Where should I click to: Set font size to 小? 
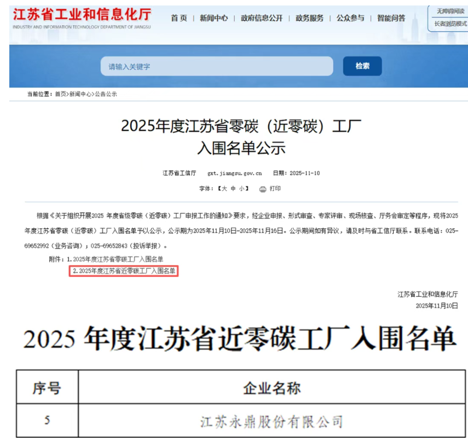(241, 189)
